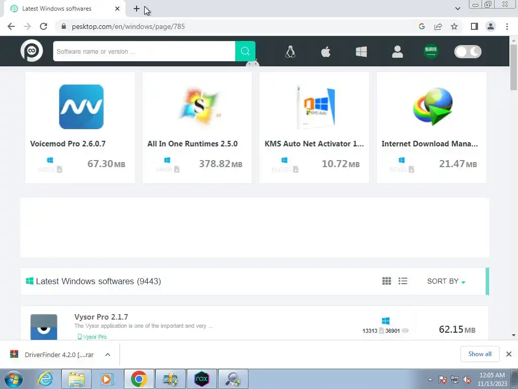Image resolution: width=518 pixels, height=389 pixels.
Task: Expand DriverFinder download options chevron
Action: click(x=108, y=355)
